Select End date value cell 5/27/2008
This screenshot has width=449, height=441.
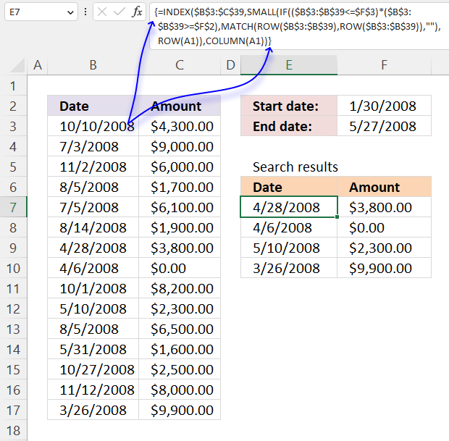(x=384, y=127)
